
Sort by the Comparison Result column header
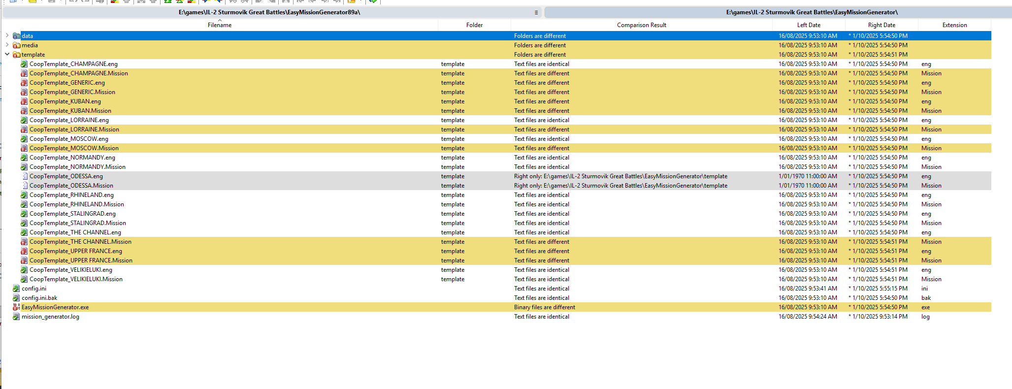pos(641,25)
